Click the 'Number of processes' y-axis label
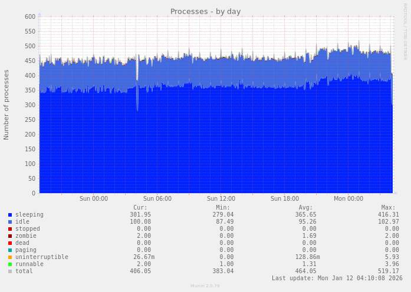The image size is (411, 292). tap(6, 105)
